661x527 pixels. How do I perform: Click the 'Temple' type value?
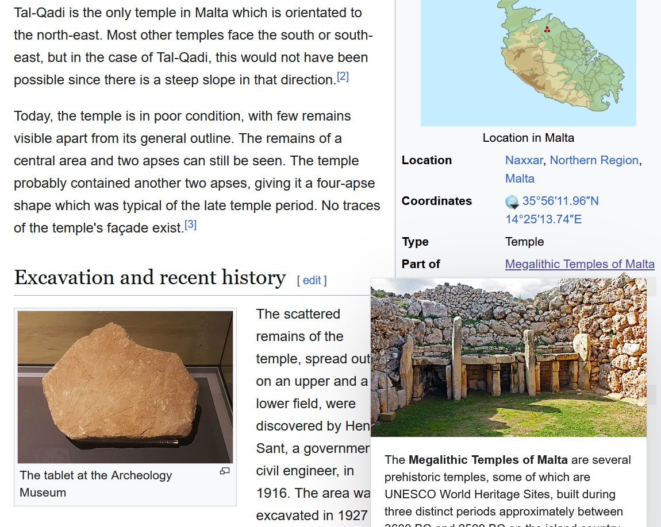(x=524, y=242)
